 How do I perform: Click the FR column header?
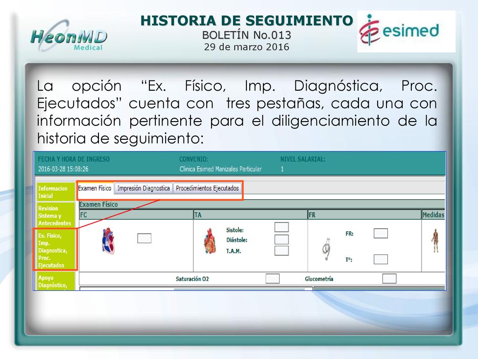tap(365, 215)
